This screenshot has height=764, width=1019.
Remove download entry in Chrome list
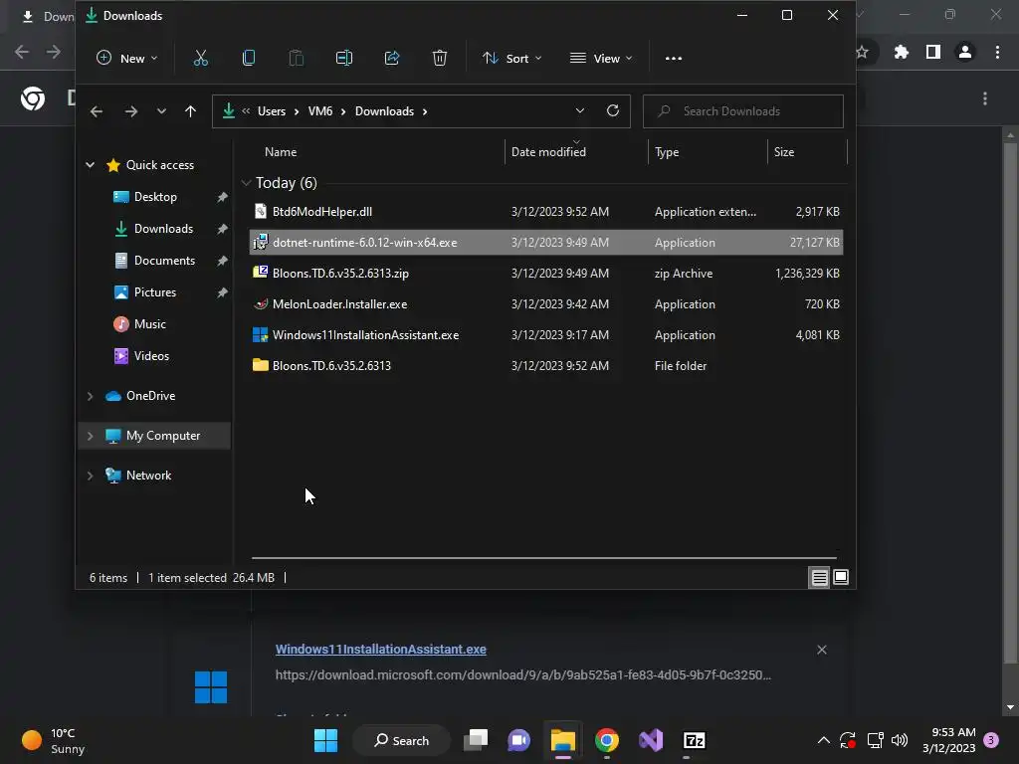click(821, 650)
